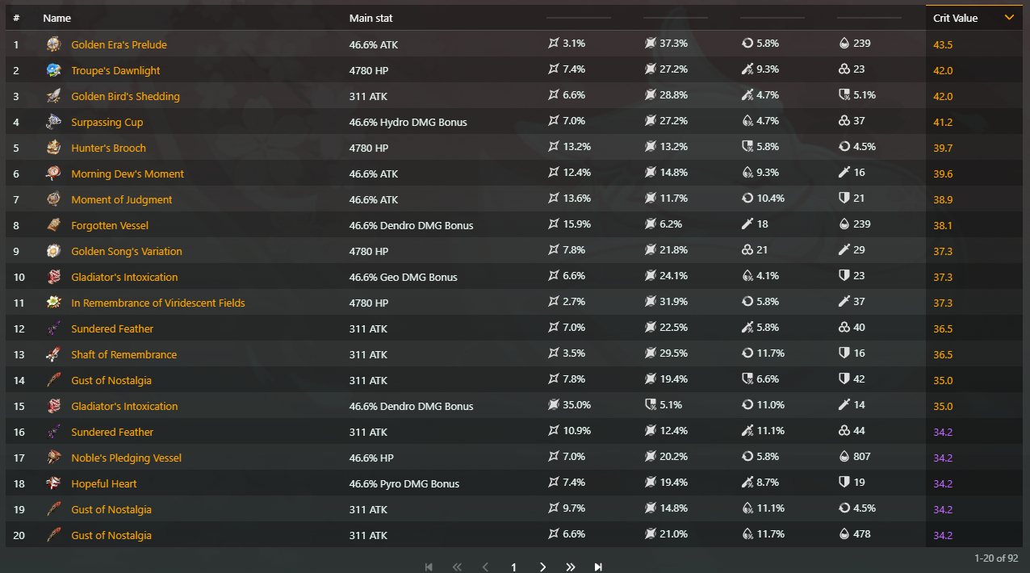Image resolution: width=1030 pixels, height=573 pixels.
Task: Jump to the last page
Action: (598, 567)
